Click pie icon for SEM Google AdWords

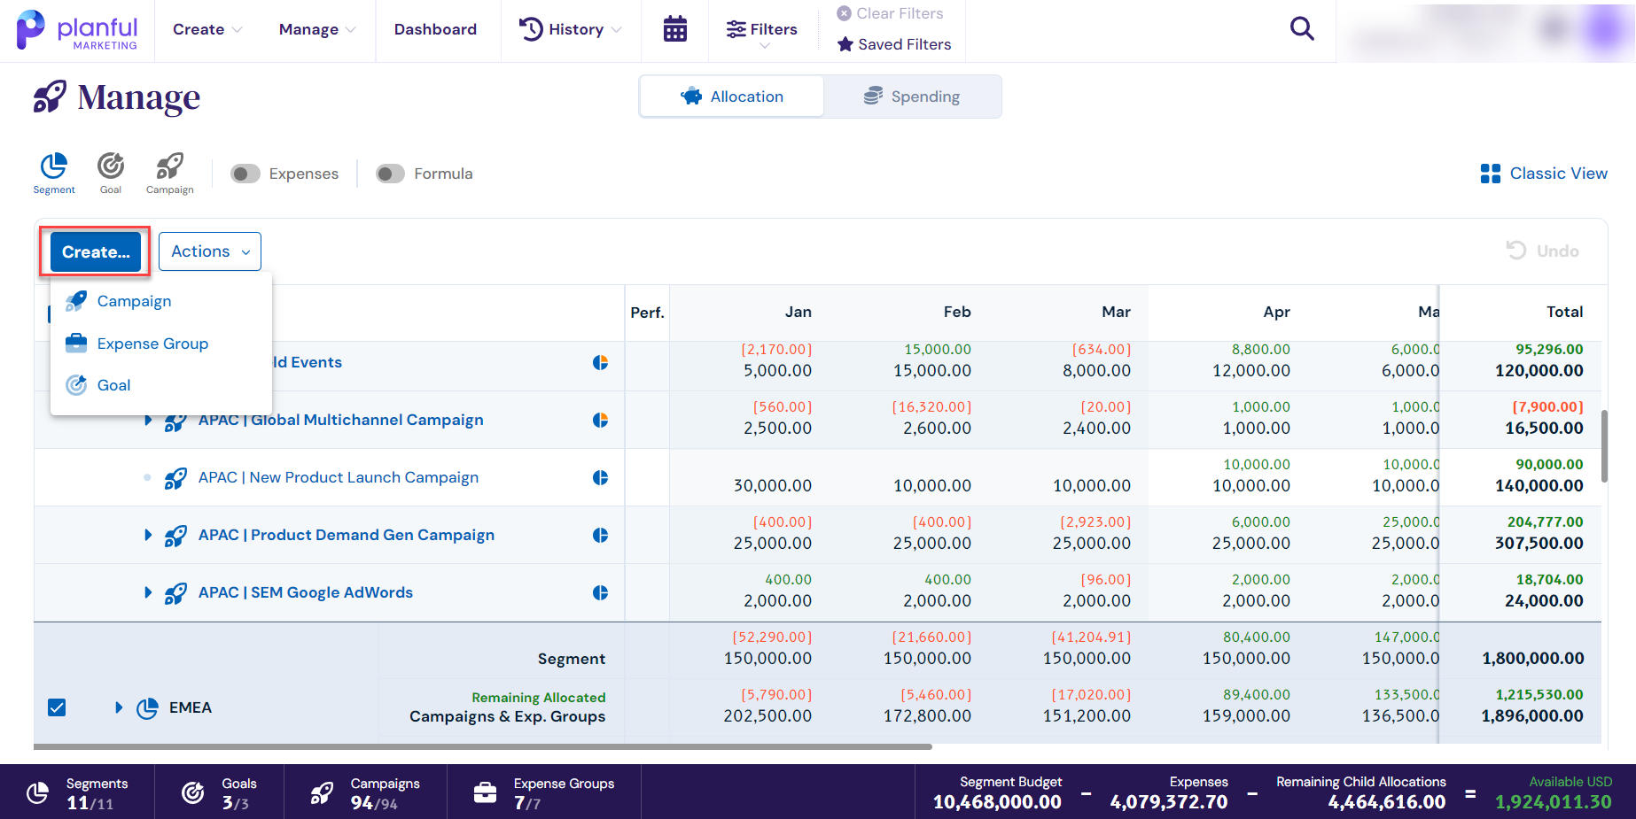[600, 592]
